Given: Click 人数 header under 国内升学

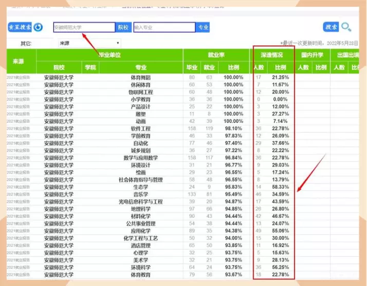Looking at the screenshot, I should click(x=303, y=68).
